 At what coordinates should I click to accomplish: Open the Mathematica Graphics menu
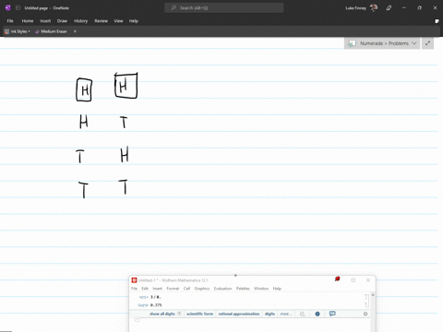pos(202,289)
